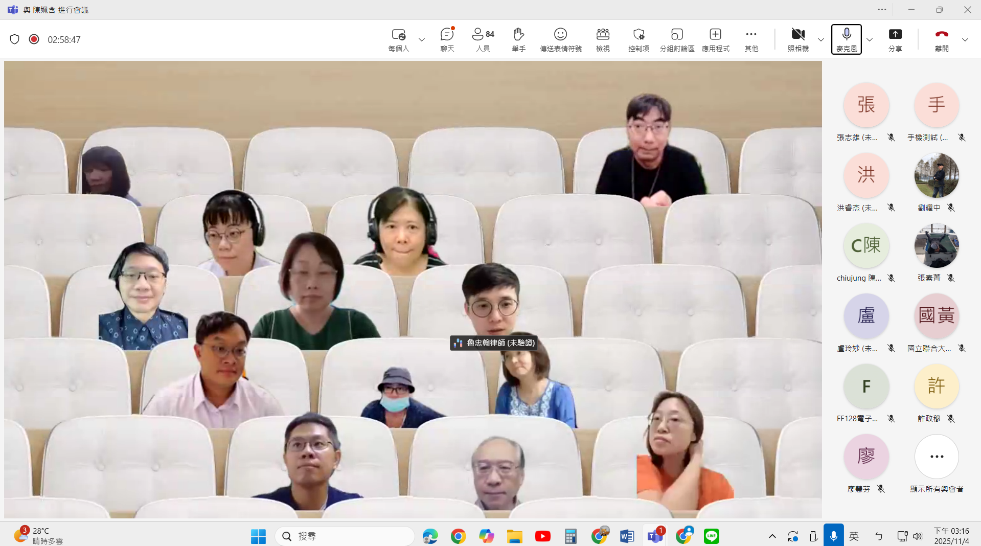Viewport: 981px width, 546px height.
Task: Mute the microphone (麥克風)
Action: pyautogui.click(x=846, y=39)
